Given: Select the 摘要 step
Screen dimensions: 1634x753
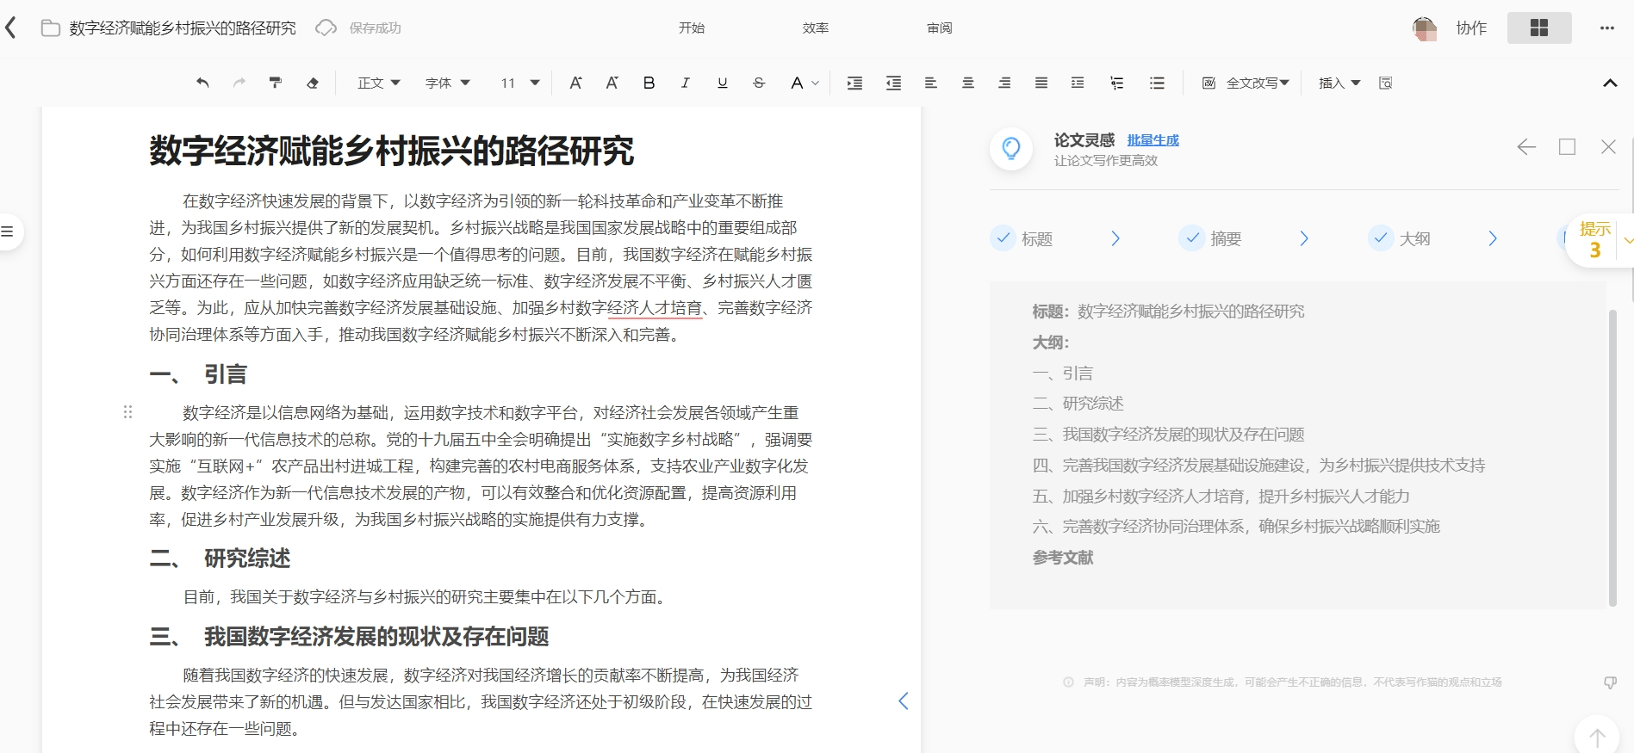Looking at the screenshot, I should [x=1210, y=238].
